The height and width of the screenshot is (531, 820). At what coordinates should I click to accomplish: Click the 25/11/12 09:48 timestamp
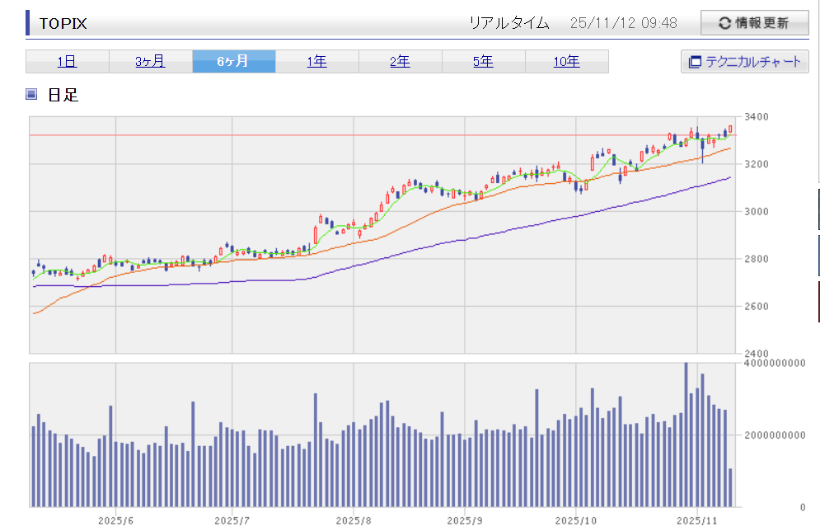tap(623, 23)
